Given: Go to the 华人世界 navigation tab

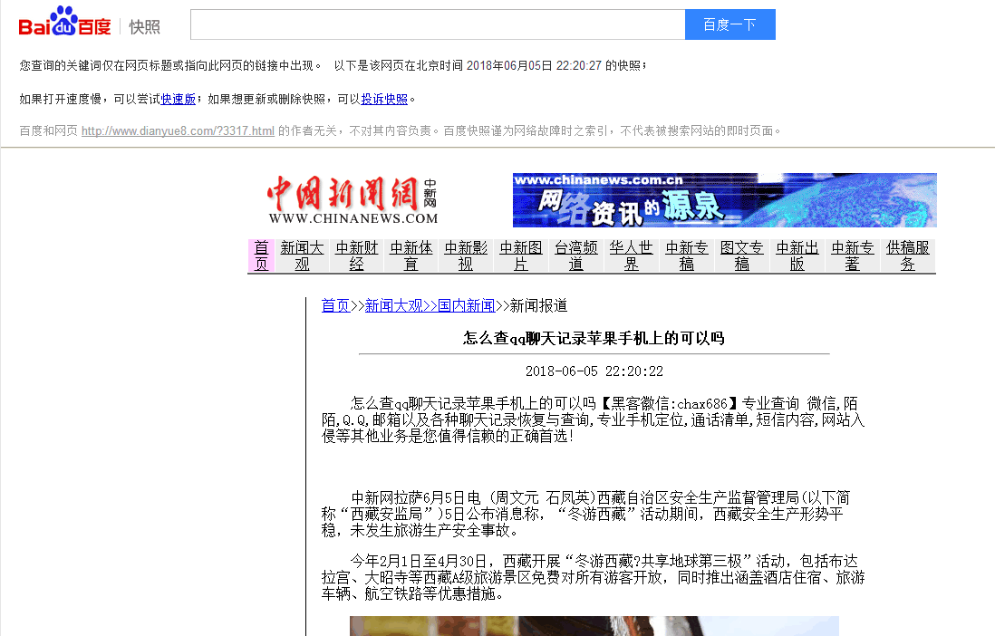Looking at the screenshot, I should click(631, 255).
